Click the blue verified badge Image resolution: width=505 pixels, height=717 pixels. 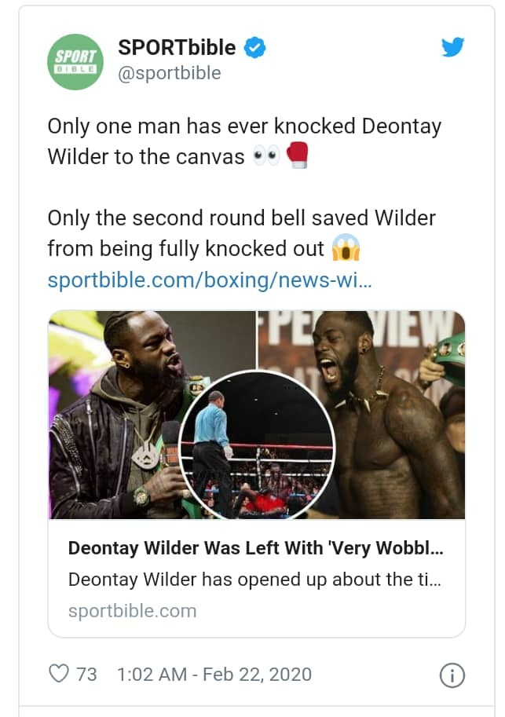coord(254,48)
